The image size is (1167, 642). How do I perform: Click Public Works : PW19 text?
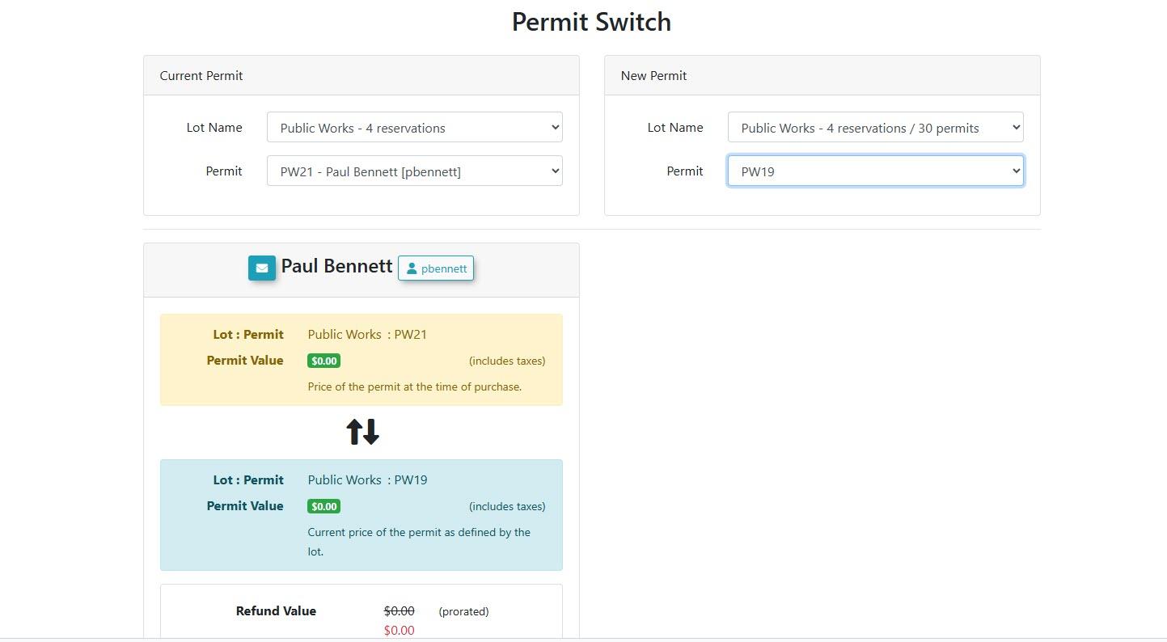367,480
